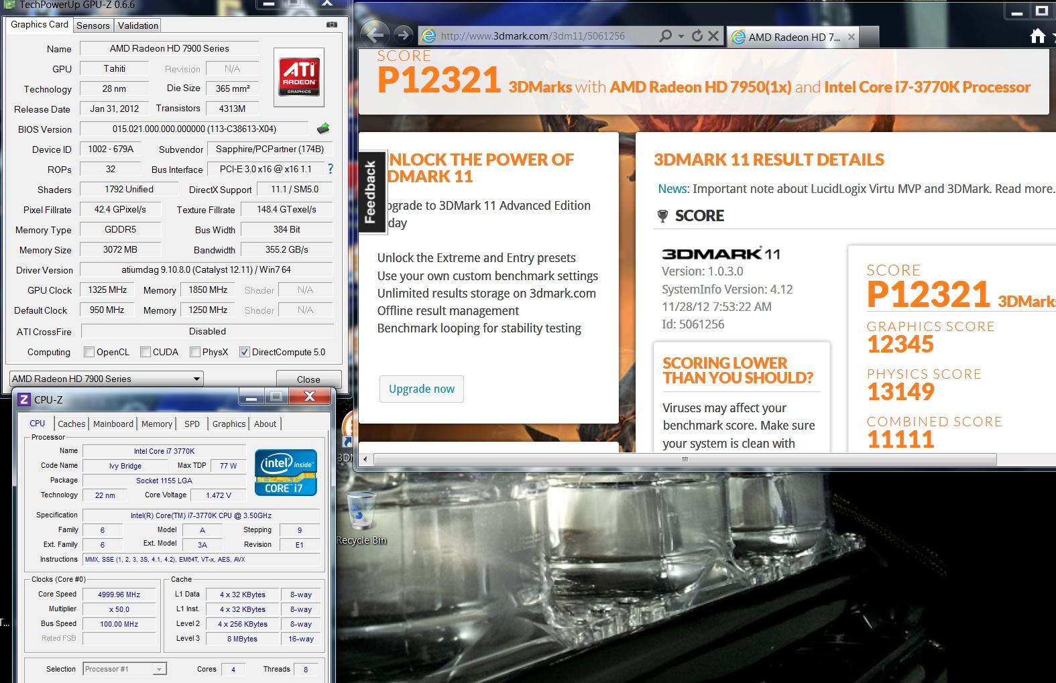Click the browser Stop loading X icon
Viewport: 1056px width, 683px height.
(x=713, y=36)
